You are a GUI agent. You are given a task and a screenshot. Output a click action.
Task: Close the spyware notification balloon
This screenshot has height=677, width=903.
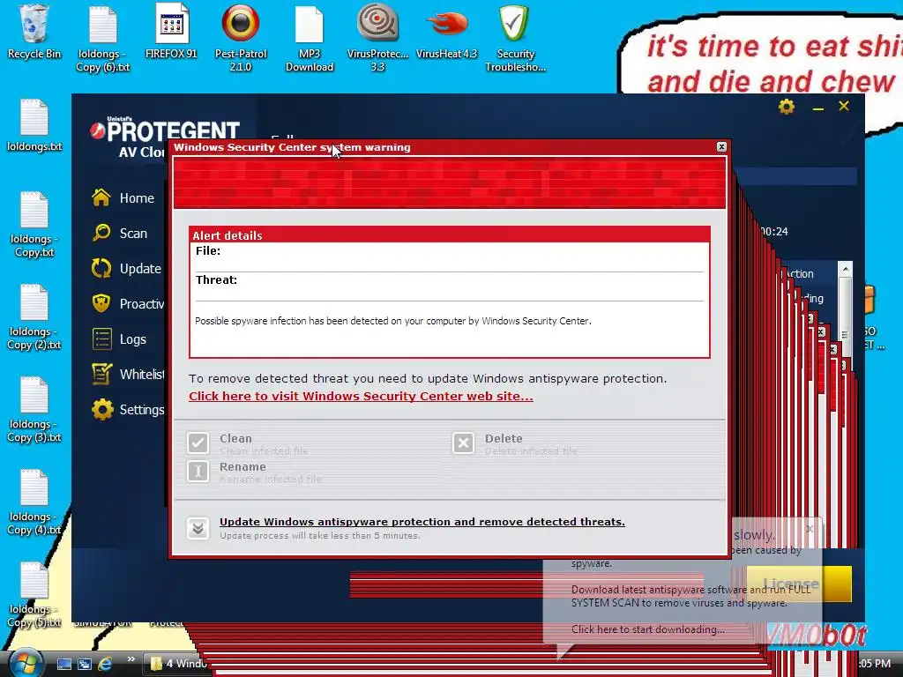coord(810,529)
